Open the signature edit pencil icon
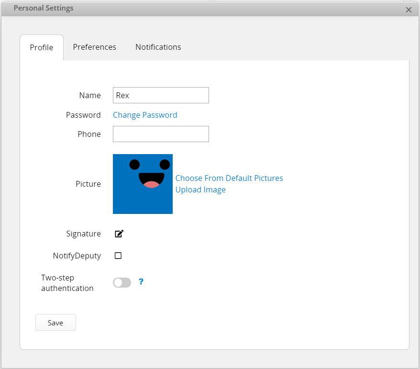The height and width of the screenshot is (369, 420). pyautogui.click(x=119, y=234)
